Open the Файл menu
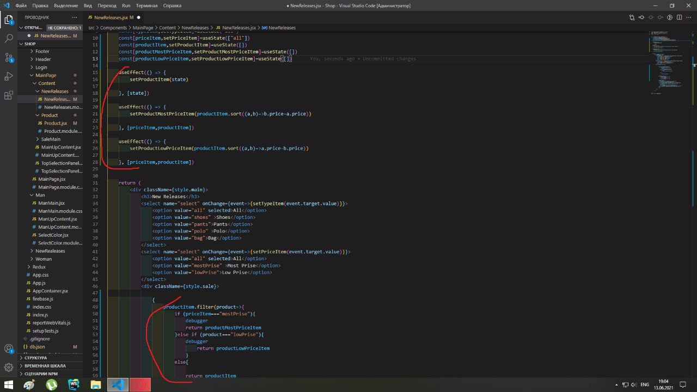 [x=21, y=5]
